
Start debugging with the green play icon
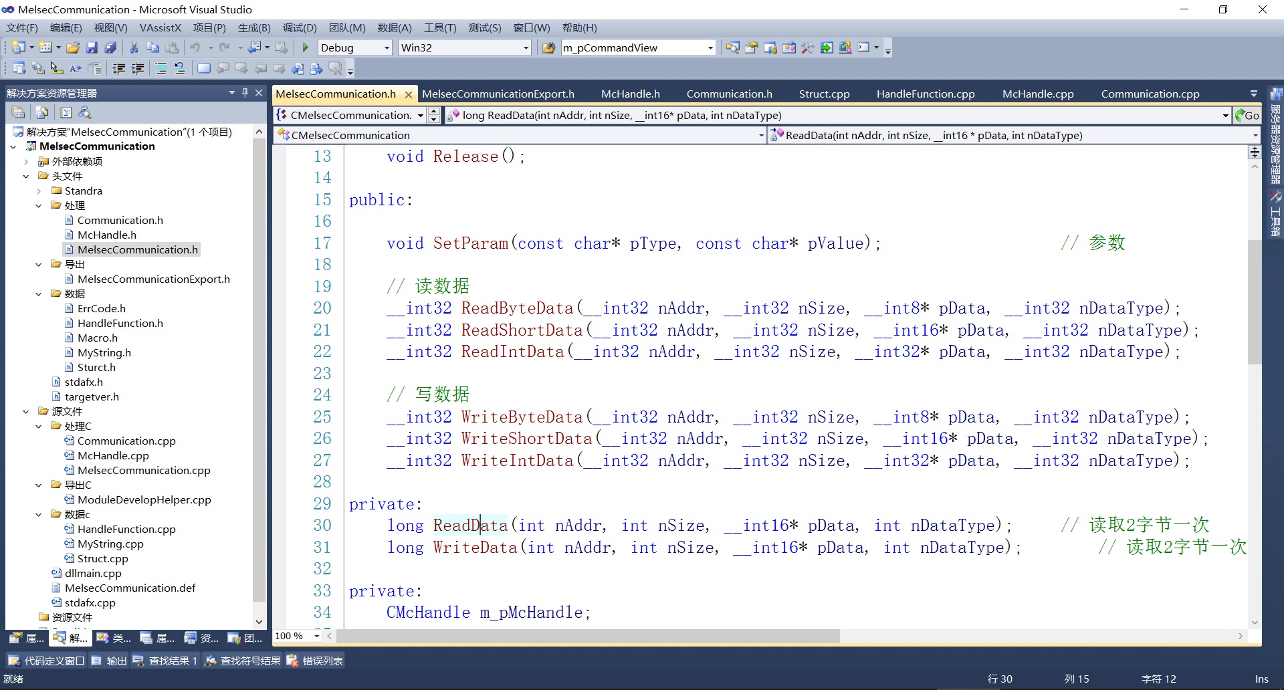click(x=306, y=47)
